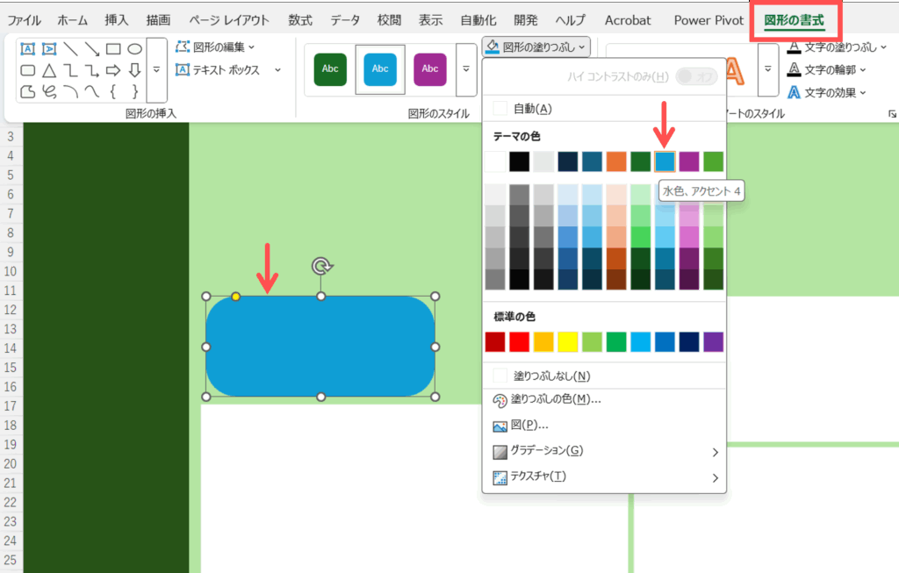
Task: Pick the orange theme color swatch
Action: click(616, 161)
